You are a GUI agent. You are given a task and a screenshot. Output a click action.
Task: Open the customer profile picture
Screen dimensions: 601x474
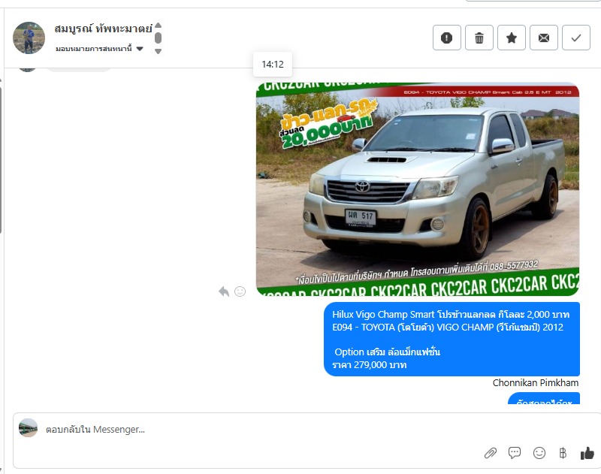tap(29, 38)
